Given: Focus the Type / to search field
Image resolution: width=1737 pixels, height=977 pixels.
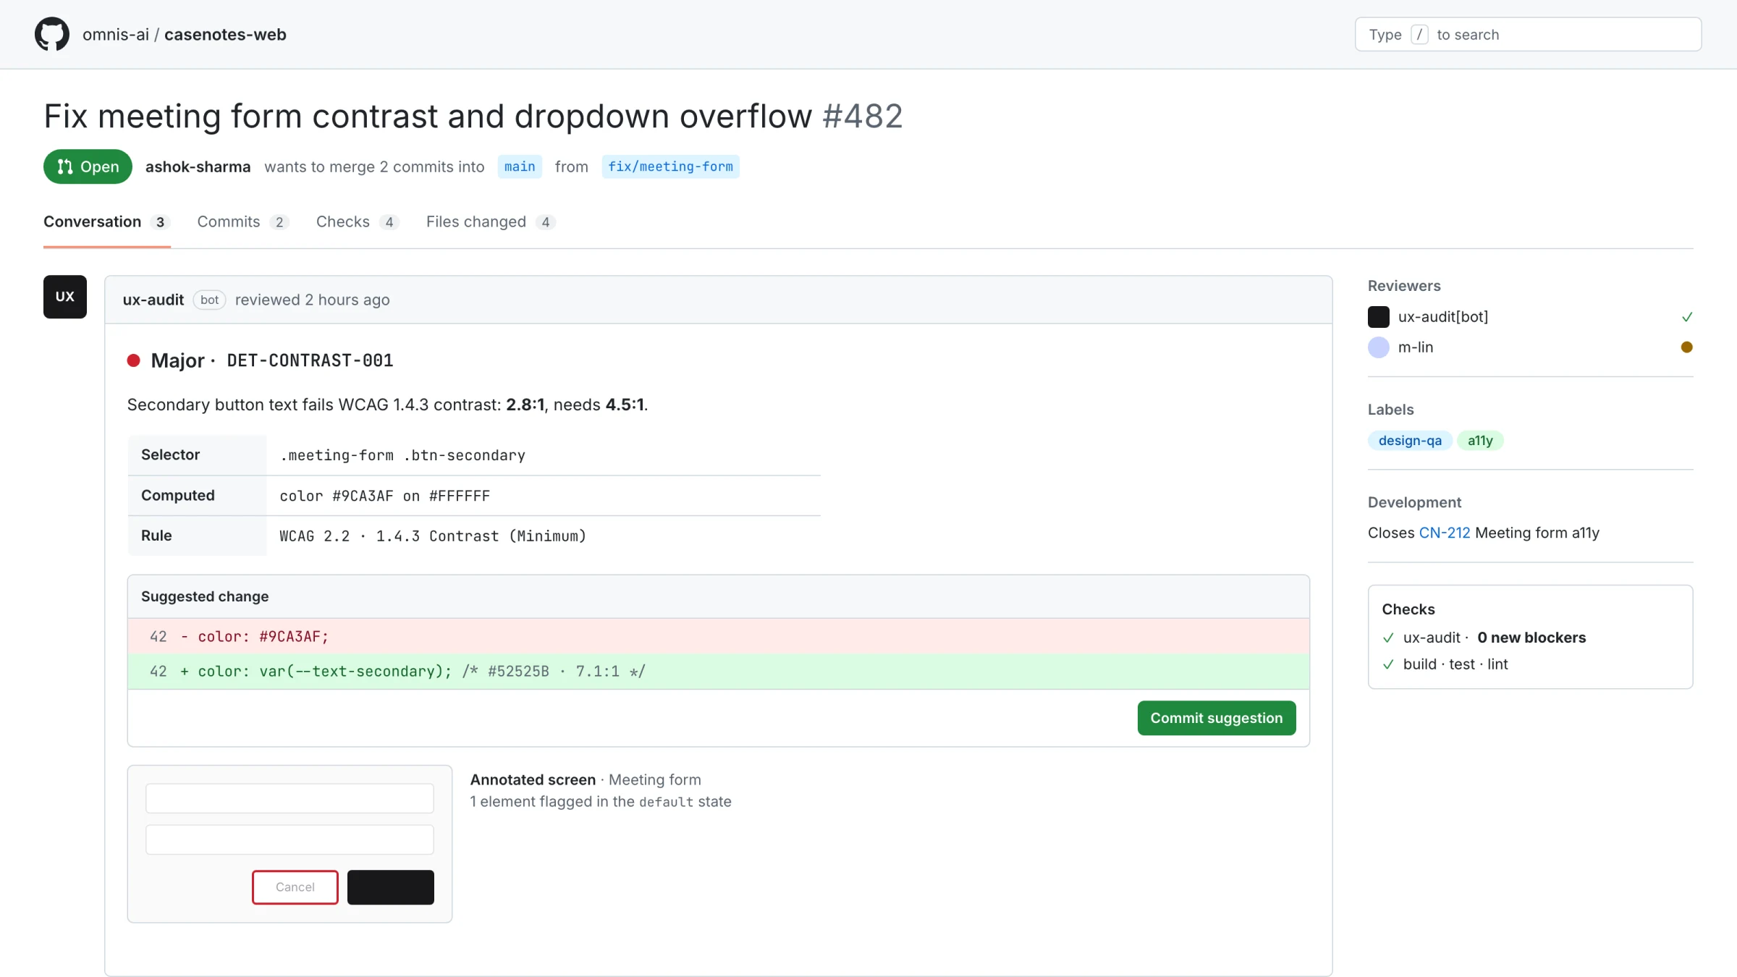Looking at the screenshot, I should point(1528,35).
